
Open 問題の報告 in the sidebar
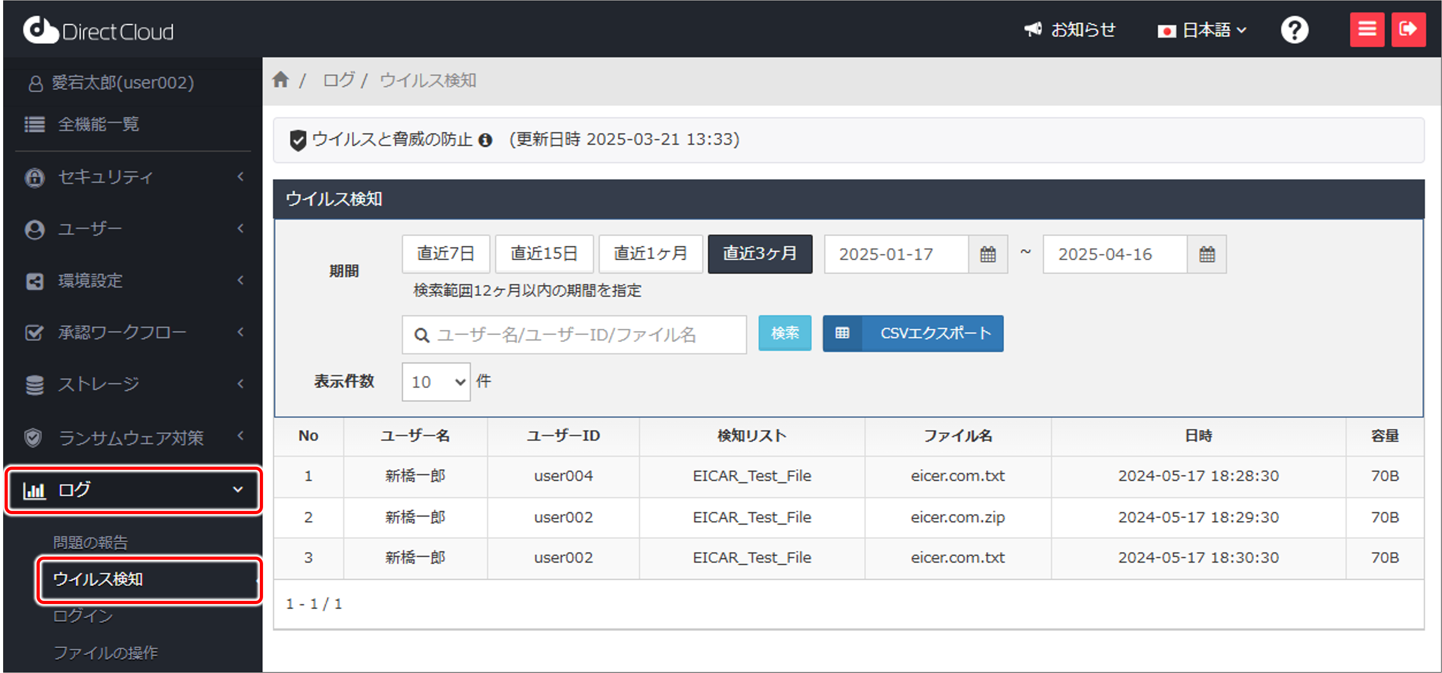coord(90,542)
